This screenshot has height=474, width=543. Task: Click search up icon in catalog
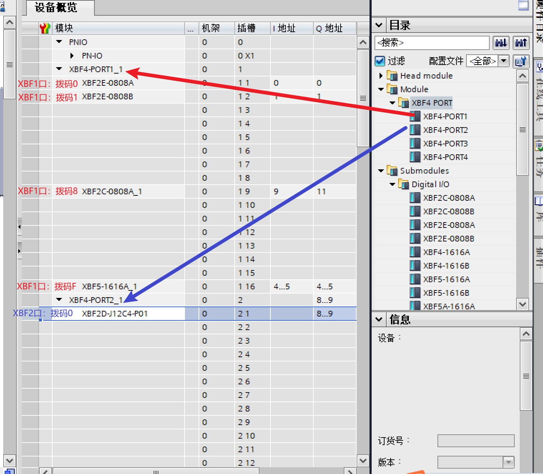coord(521,43)
